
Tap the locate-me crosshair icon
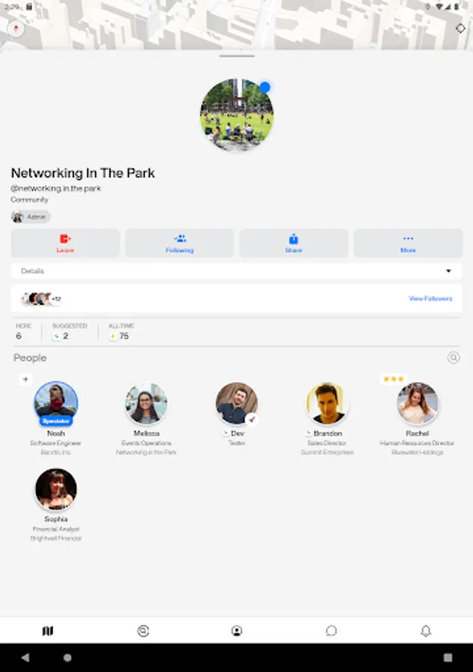[460, 28]
